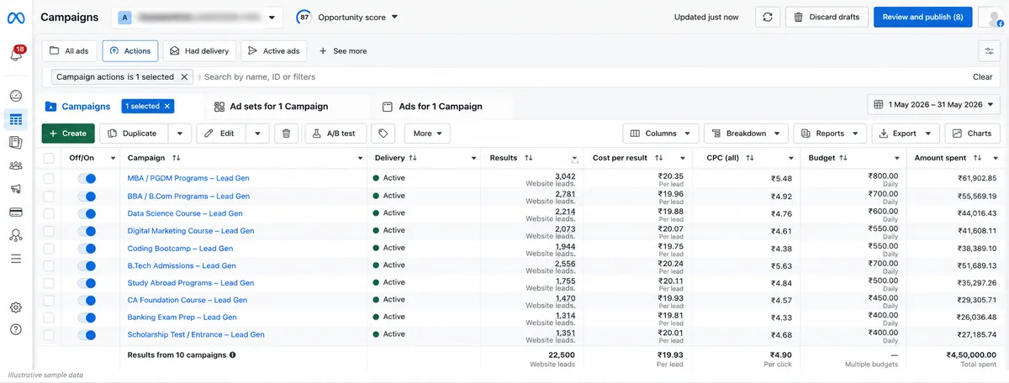This screenshot has height=383, width=1009.
Task: Switch to Ad sets for 1 Campaign tab
Action: click(x=271, y=107)
